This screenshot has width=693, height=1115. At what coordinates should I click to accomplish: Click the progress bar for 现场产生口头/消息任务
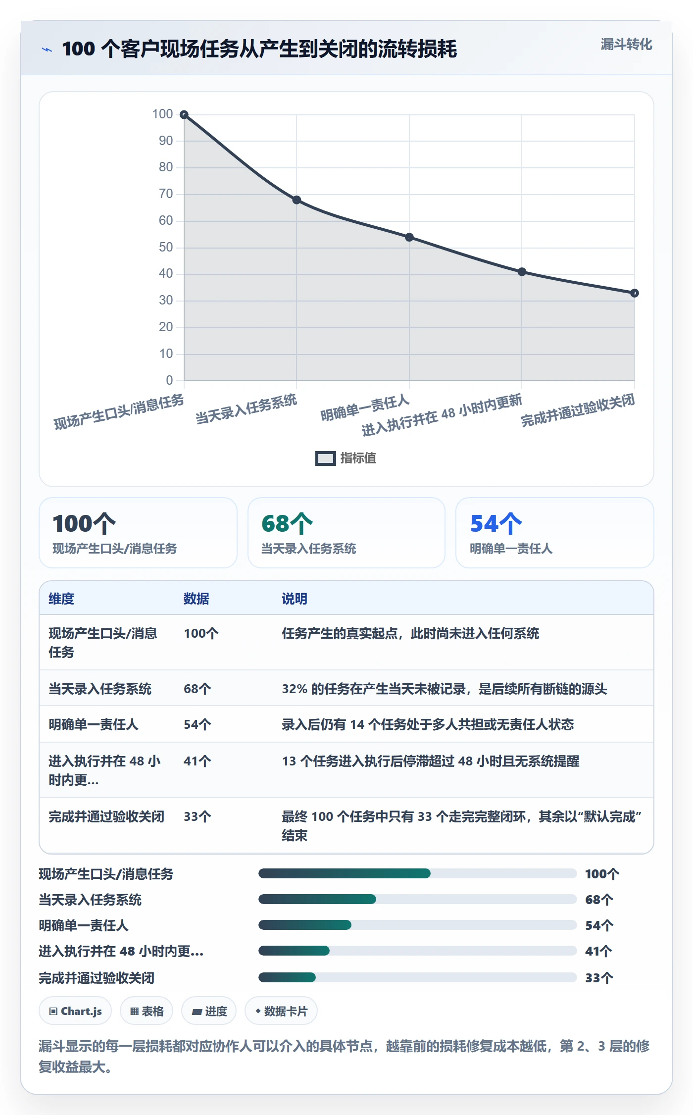(x=417, y=873)
